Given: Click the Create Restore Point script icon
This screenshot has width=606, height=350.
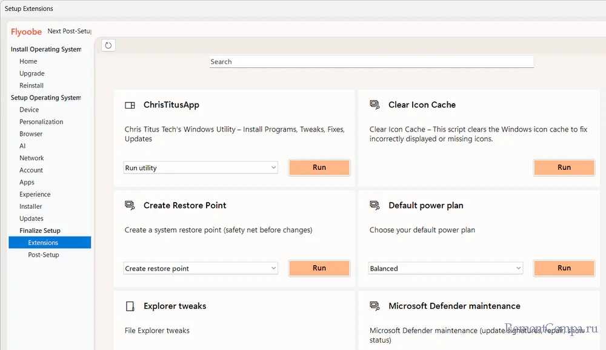Looking at the screenshot, I should point(130,206).
